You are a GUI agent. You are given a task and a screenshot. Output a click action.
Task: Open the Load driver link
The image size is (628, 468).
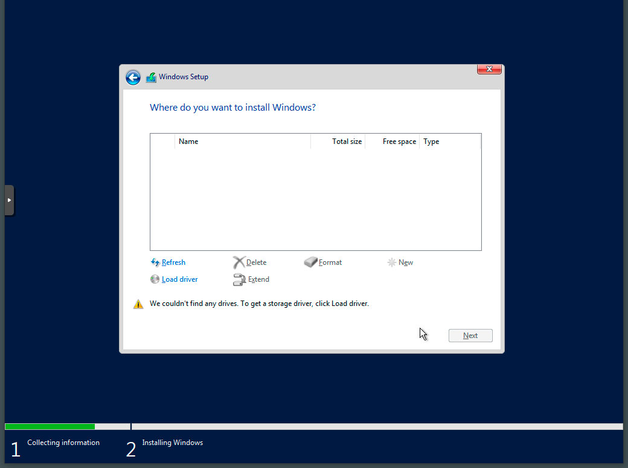(179, 279)
